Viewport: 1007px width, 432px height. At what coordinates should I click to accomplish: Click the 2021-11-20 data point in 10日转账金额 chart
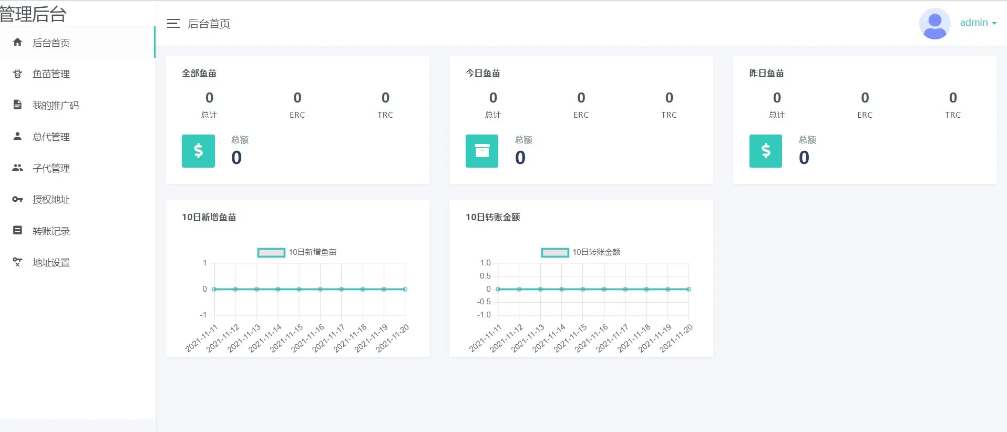pos(689,289)
